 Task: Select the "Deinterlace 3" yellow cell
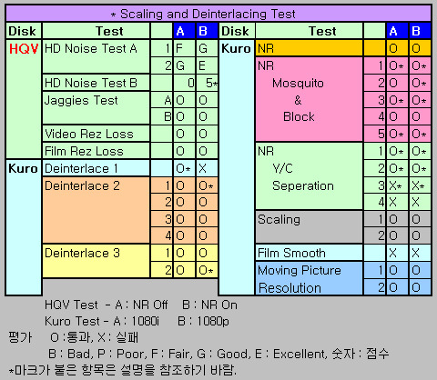coord(96,261)
